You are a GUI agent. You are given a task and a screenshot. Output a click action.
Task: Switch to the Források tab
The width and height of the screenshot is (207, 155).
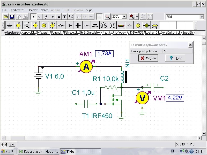pos(57,33)
